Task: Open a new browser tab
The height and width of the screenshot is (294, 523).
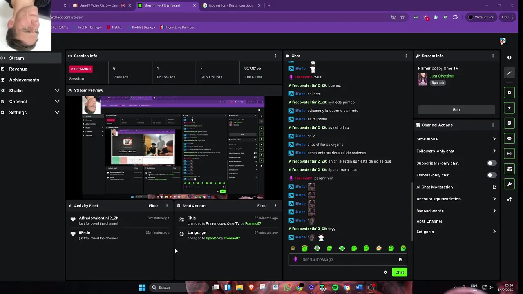Action: click(x=269, y=5)
